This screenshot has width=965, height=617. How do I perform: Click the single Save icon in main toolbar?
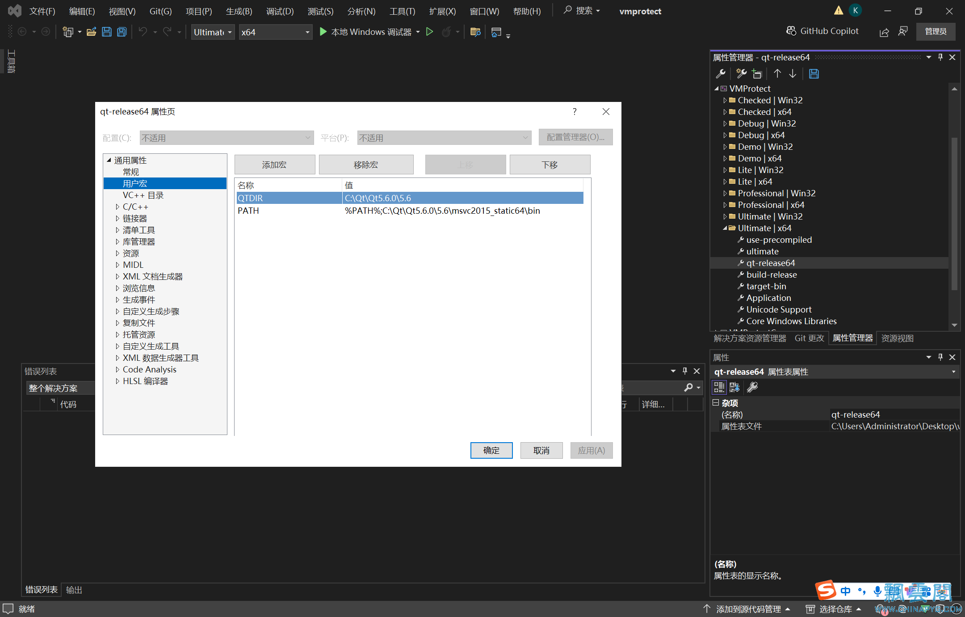coord(106,32)
